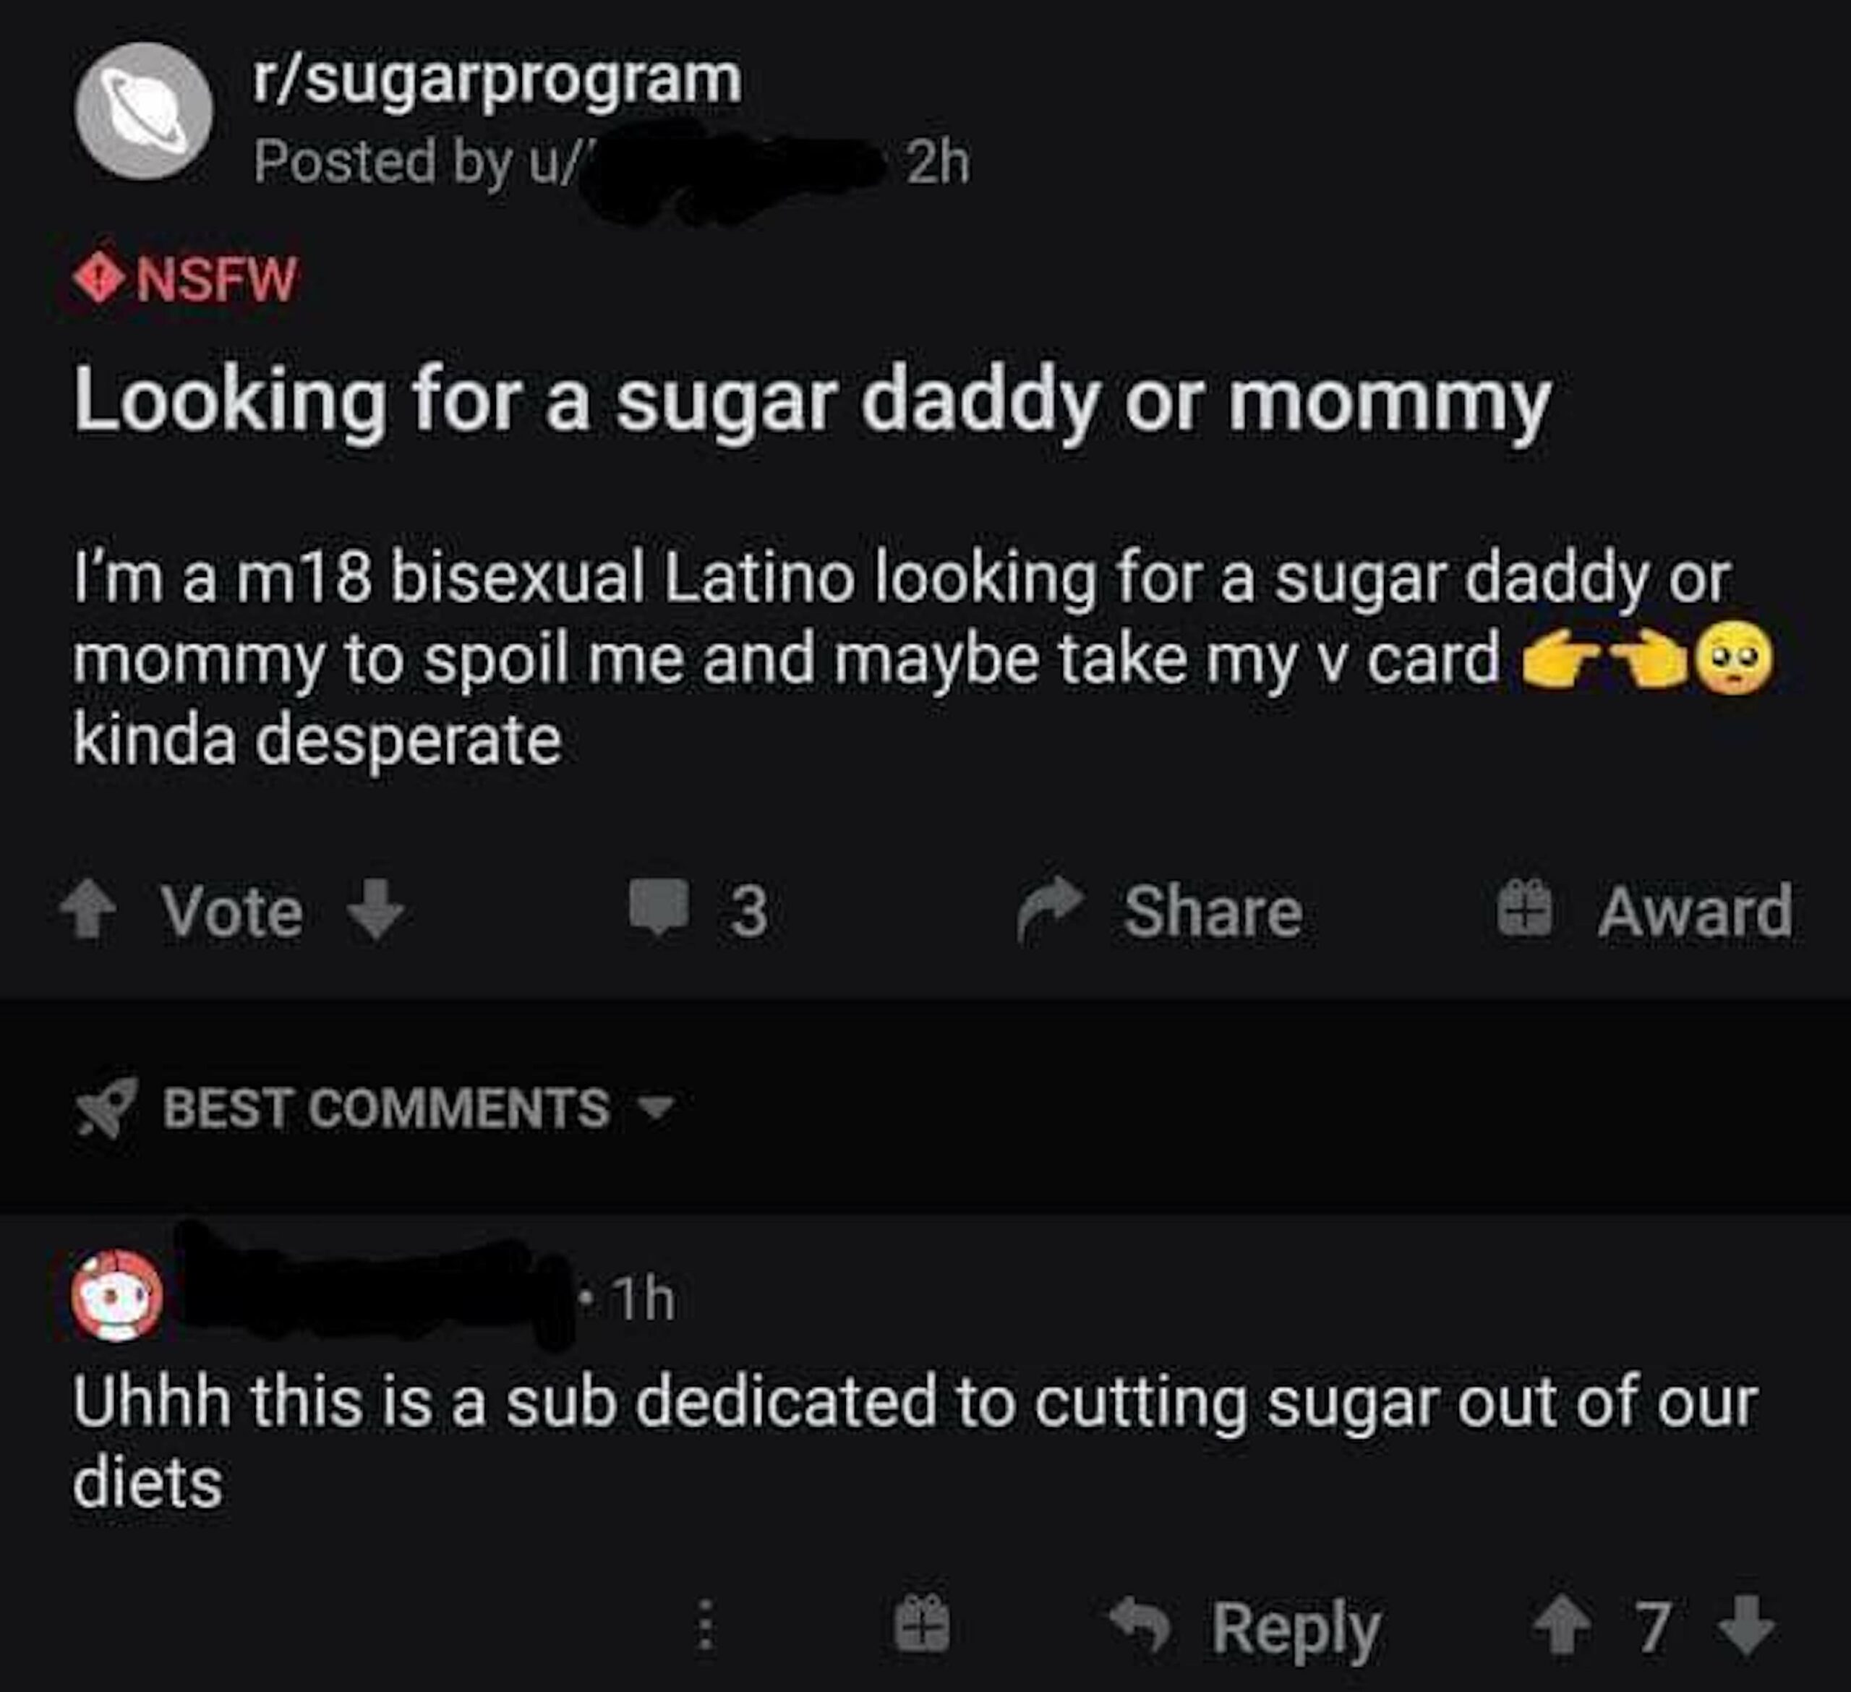Open the r/sugarprogram subreddit avatar
Viewport: 1851px width, 1692px height.
point(143,111)
